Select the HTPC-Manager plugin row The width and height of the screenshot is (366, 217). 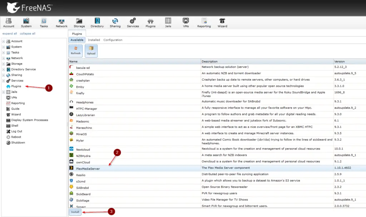click(x=217, y=108)
